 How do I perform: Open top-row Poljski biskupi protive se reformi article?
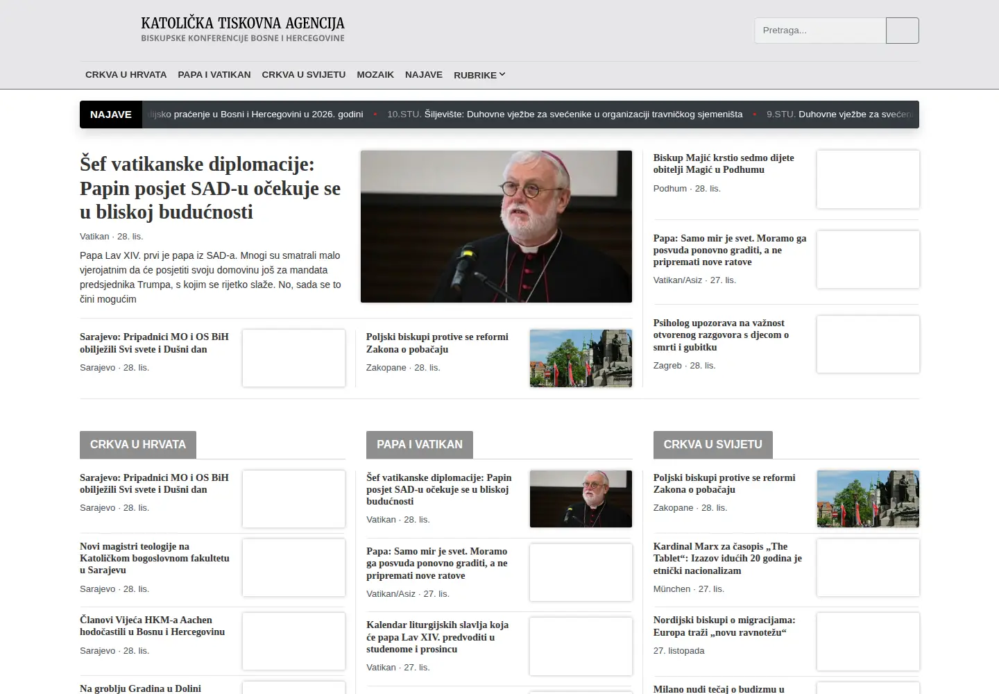pos(437,343)
